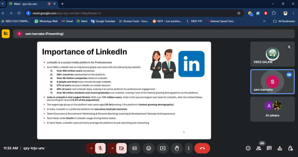
Task: Open meeting details info icon
Action: pyautogui.click(x=248, y=148)
